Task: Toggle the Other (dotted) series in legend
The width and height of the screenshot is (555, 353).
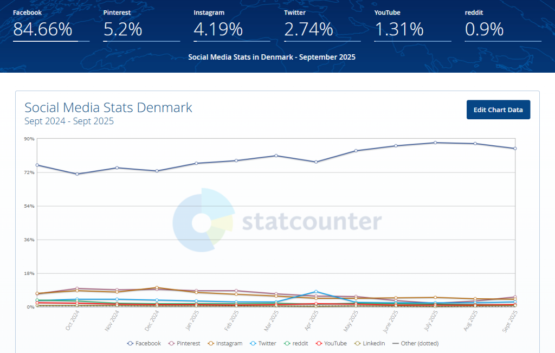Action: (x=419, y=343)
